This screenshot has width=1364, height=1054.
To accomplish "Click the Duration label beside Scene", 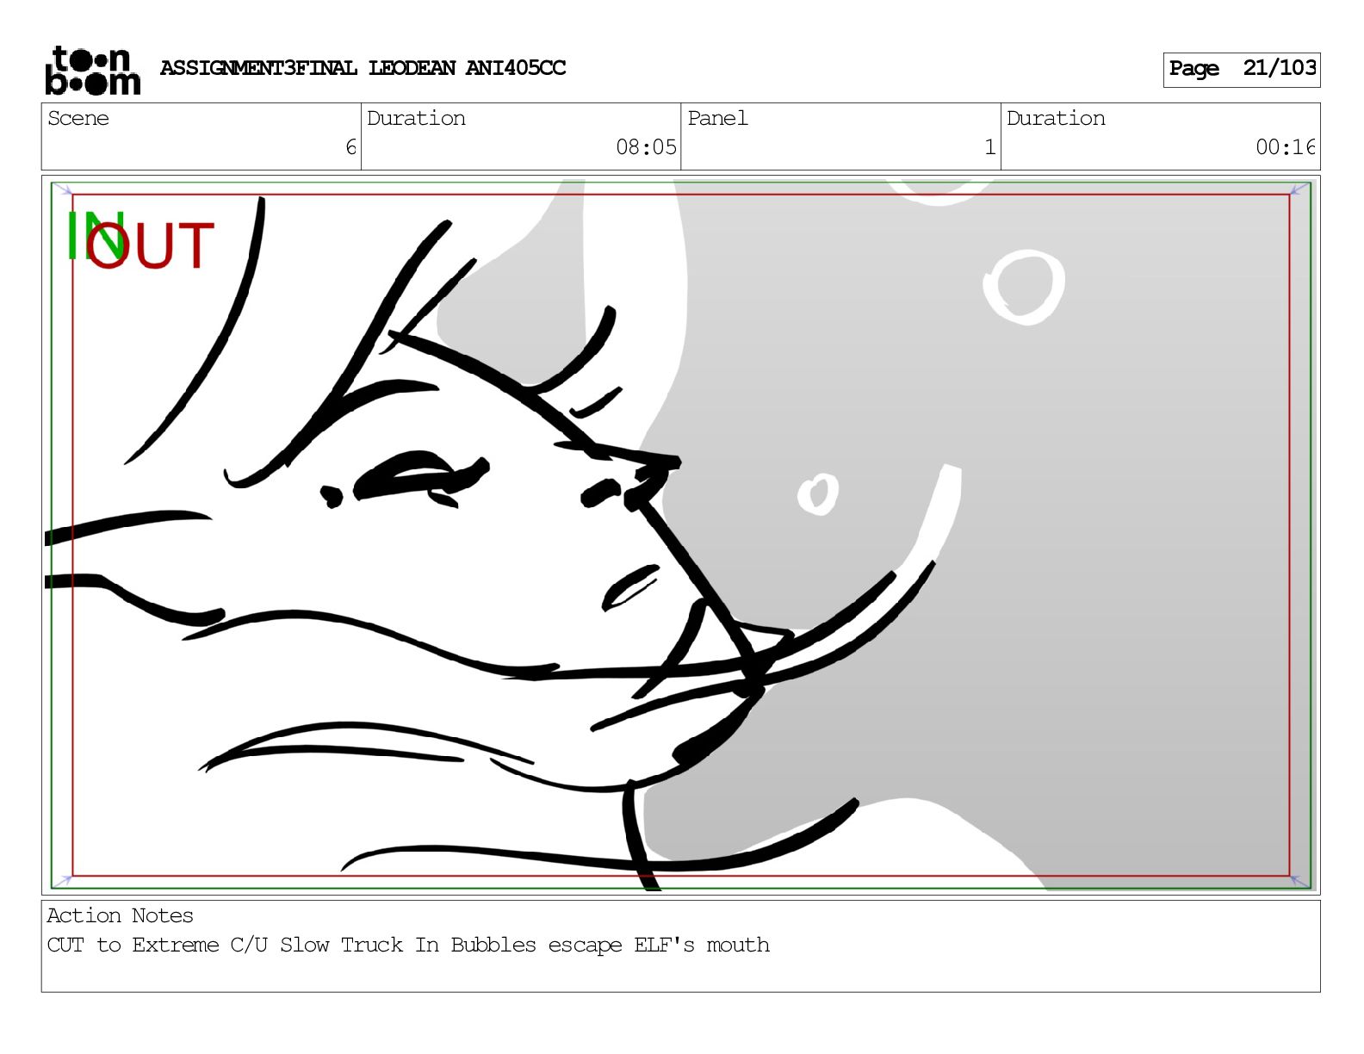I will pyautogui.click(x=416, y=118).
